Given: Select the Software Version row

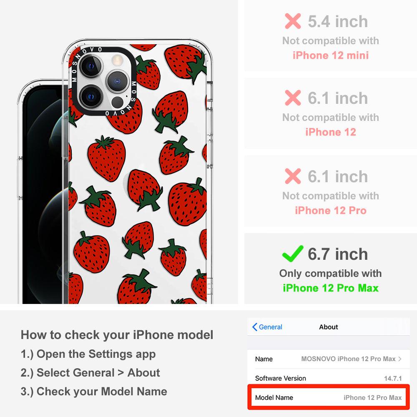Looking at the screenshot, I should (x=329, y=378).
